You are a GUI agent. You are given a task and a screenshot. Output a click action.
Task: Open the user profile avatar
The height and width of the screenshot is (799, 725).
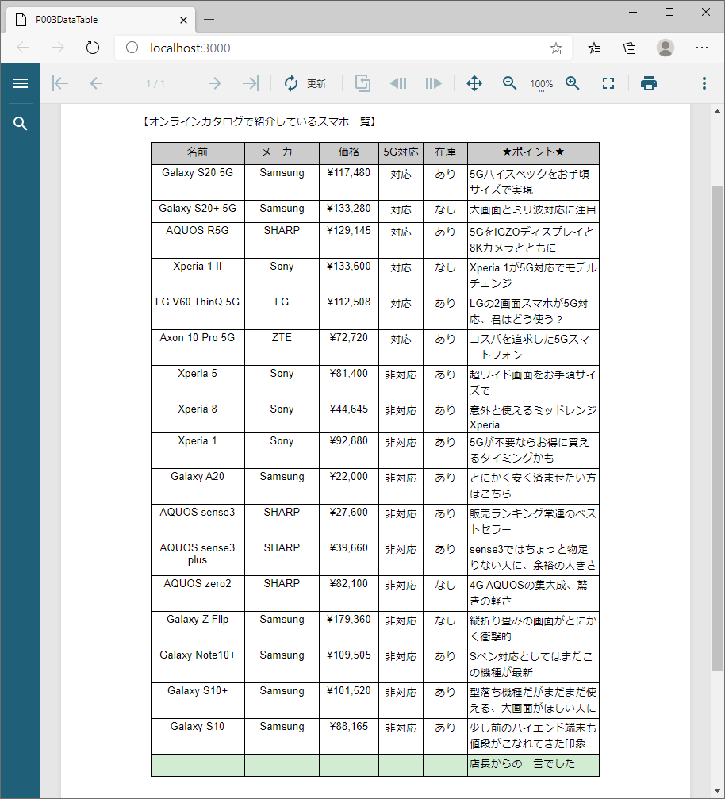(x=665, y=48)
